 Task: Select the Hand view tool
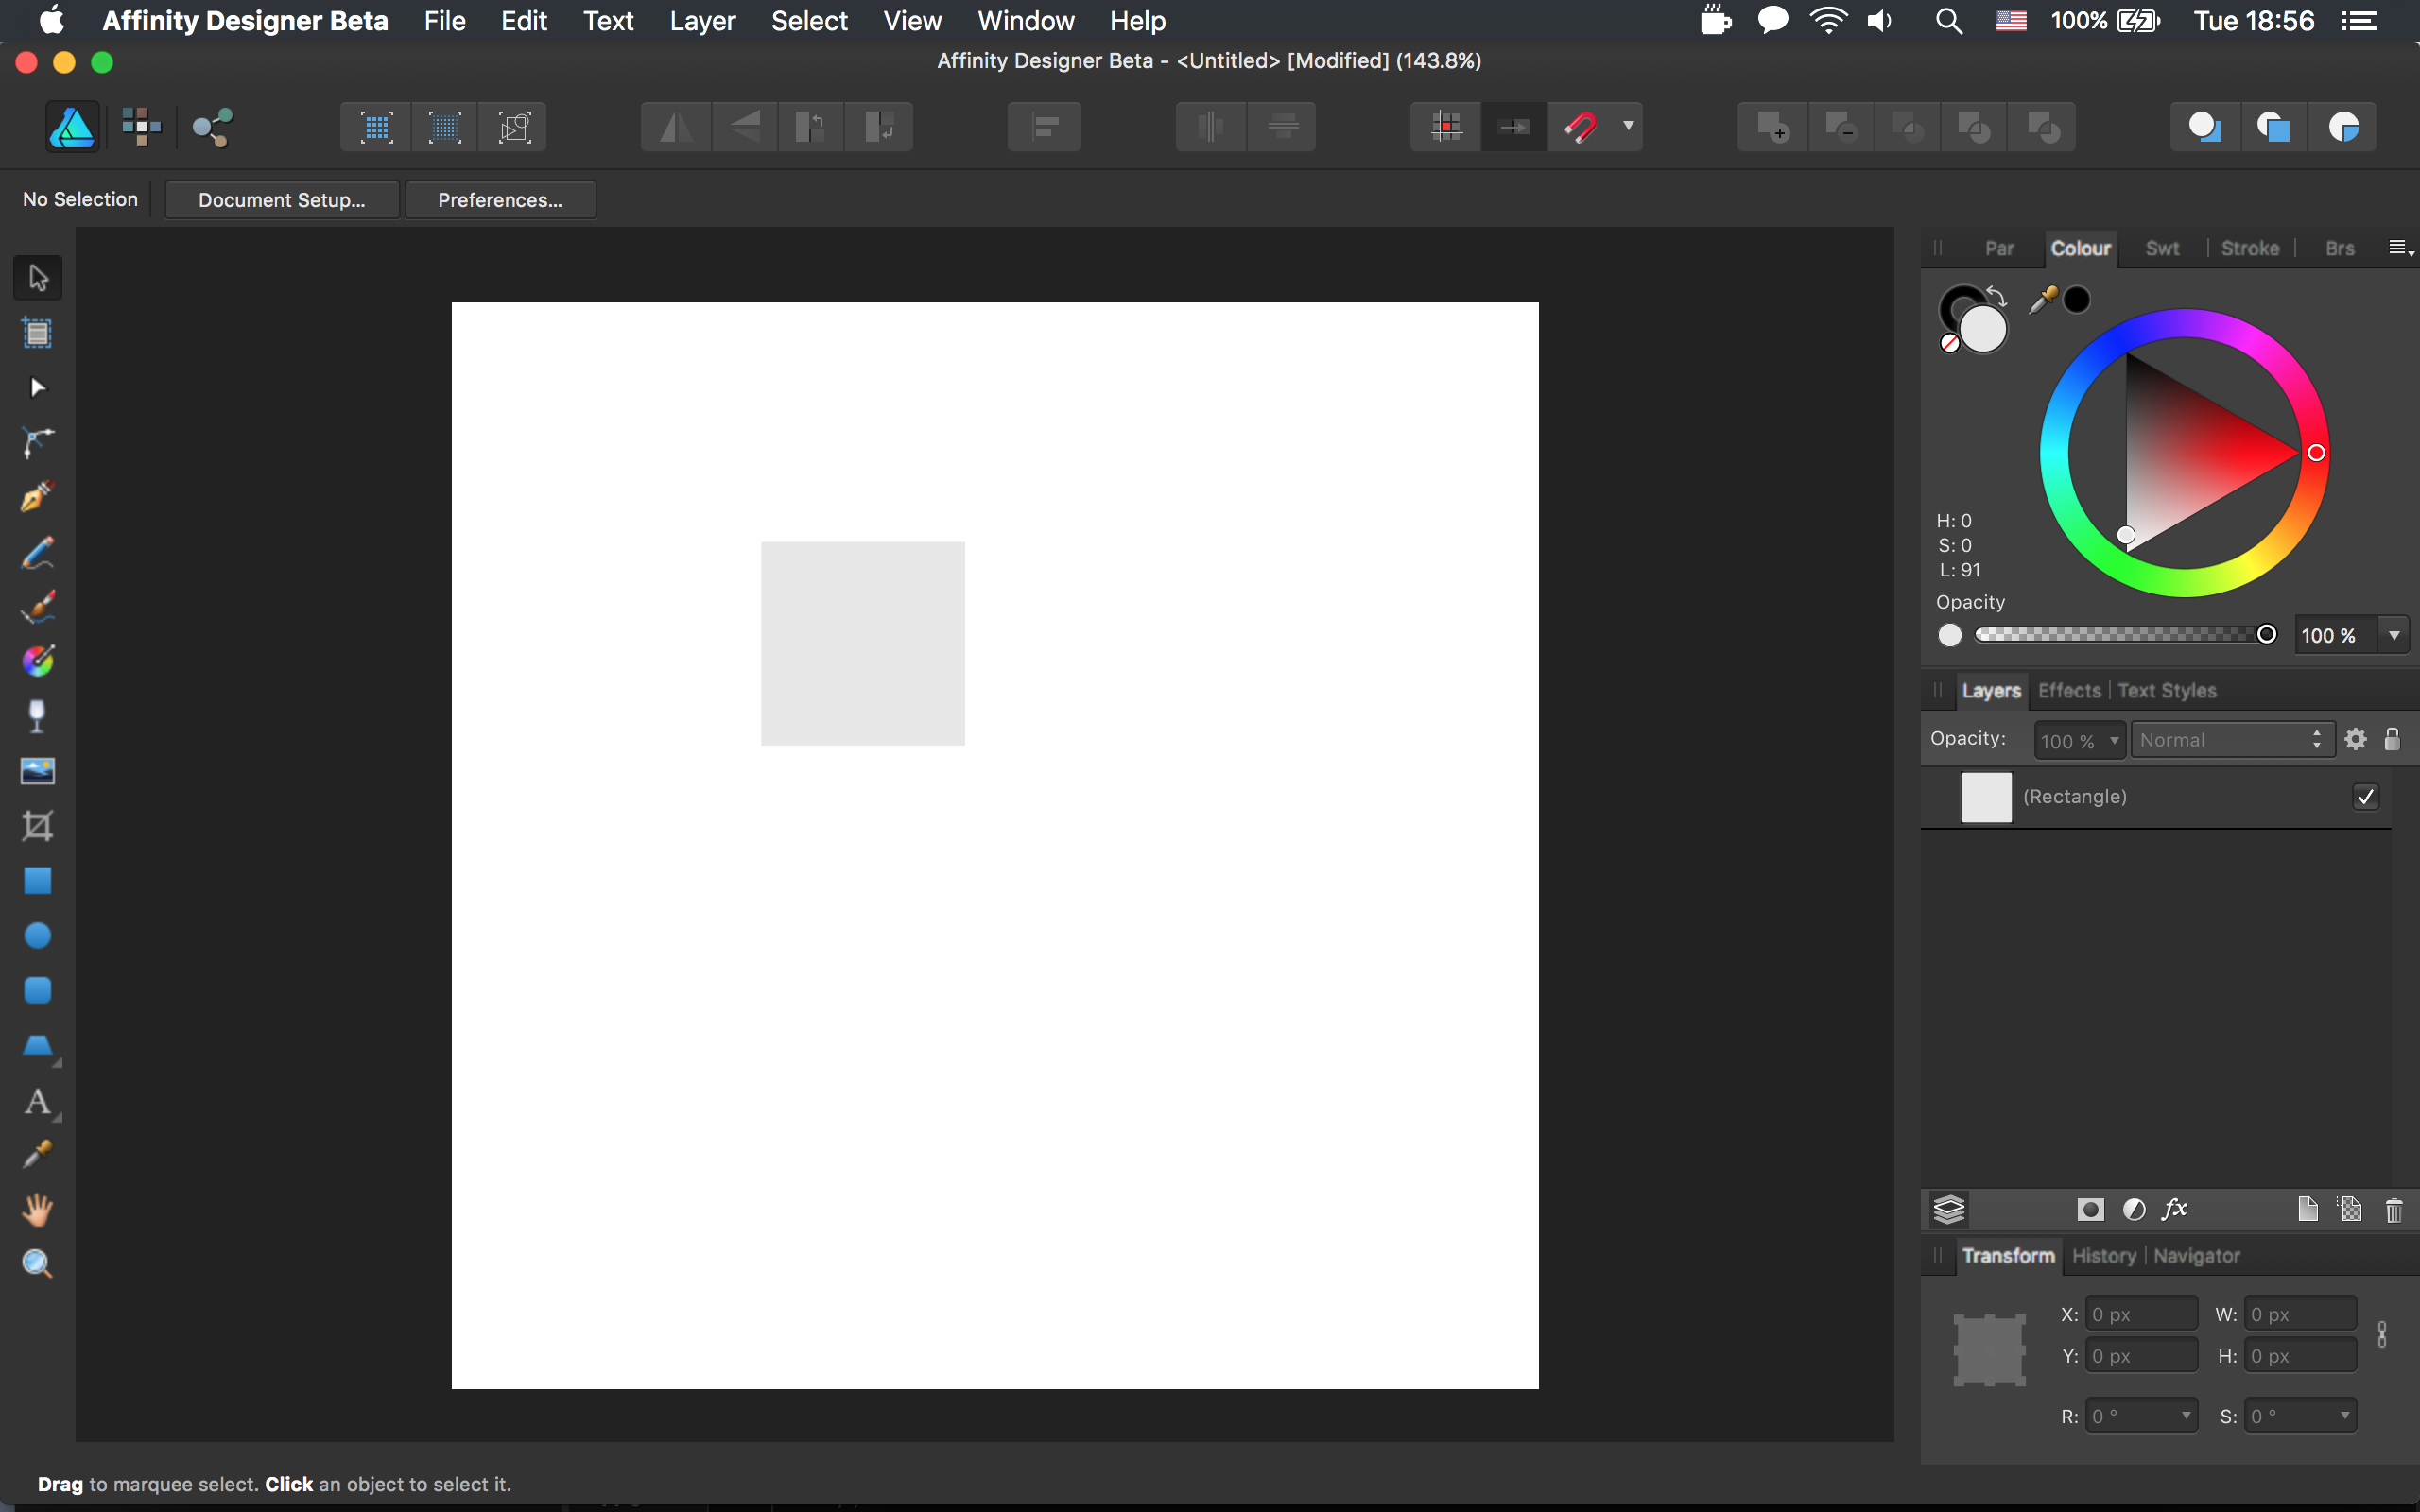click(x=38, y=1210)
